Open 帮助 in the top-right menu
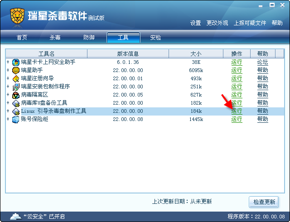 [x=277, y=23]
